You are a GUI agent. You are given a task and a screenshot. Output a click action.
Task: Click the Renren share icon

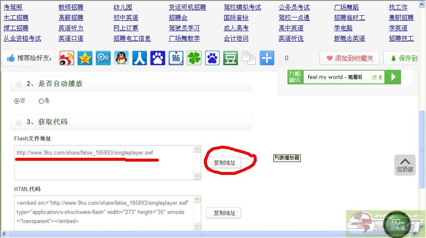140,59
